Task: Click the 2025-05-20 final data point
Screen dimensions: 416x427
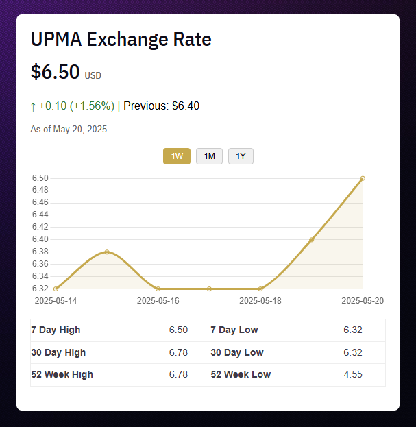Action: pyautogui.click(x=363, y=178)
